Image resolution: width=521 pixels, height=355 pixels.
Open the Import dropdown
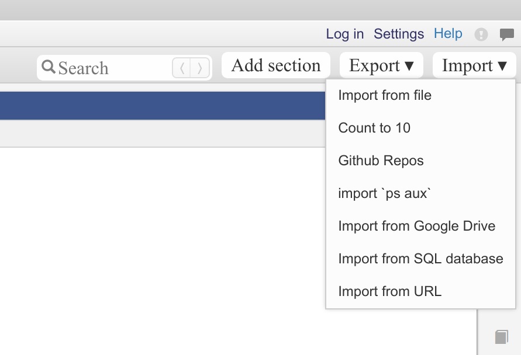[x=474, y=65]
